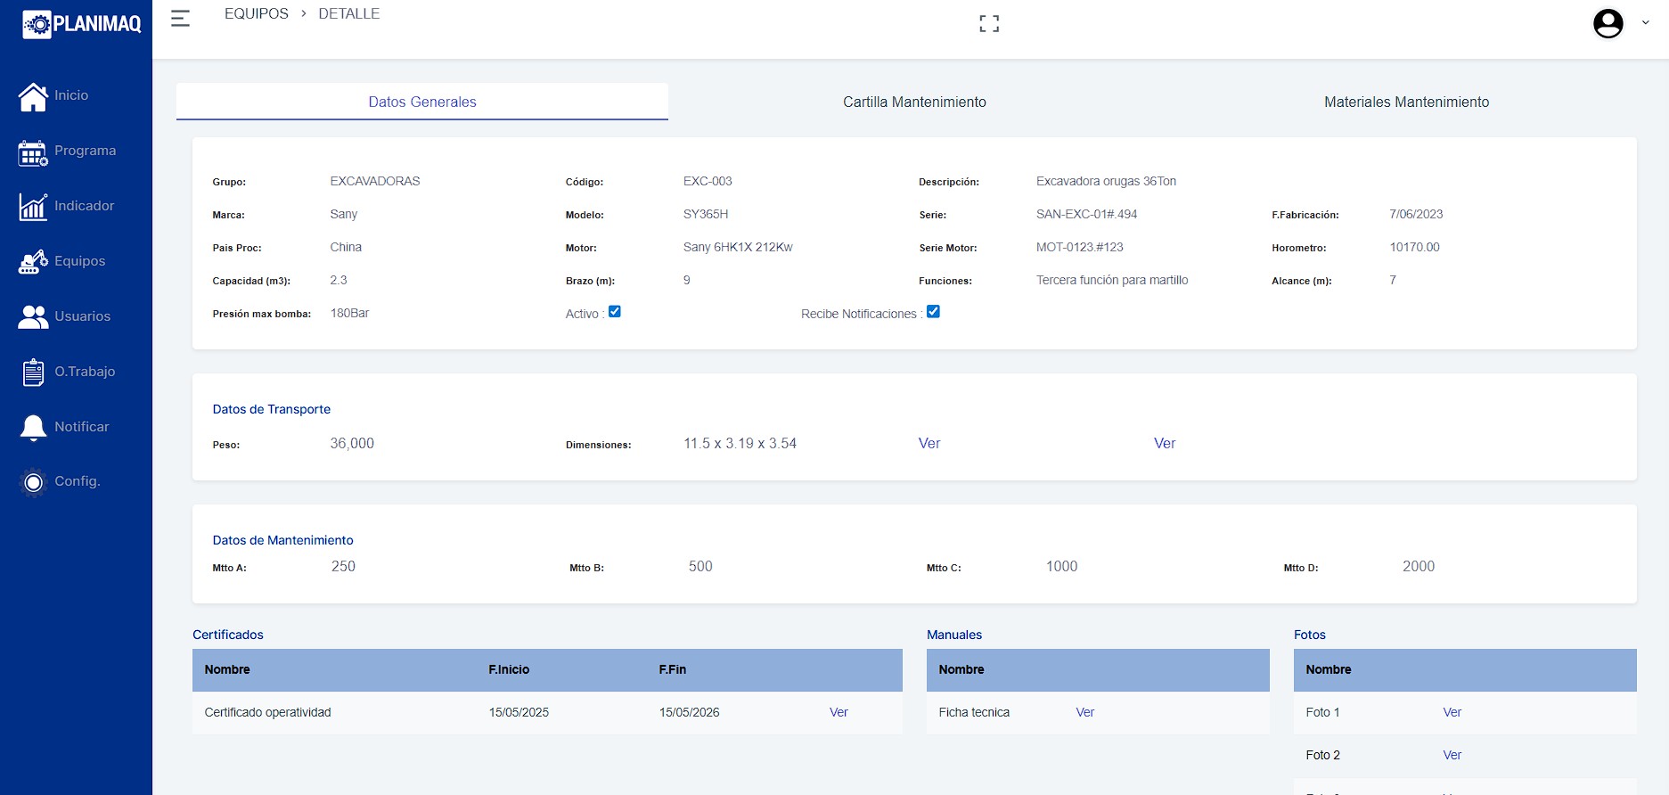Open Ver link for Ficha tecnica
The image size is (1669, 795).
pos(1084,712)
